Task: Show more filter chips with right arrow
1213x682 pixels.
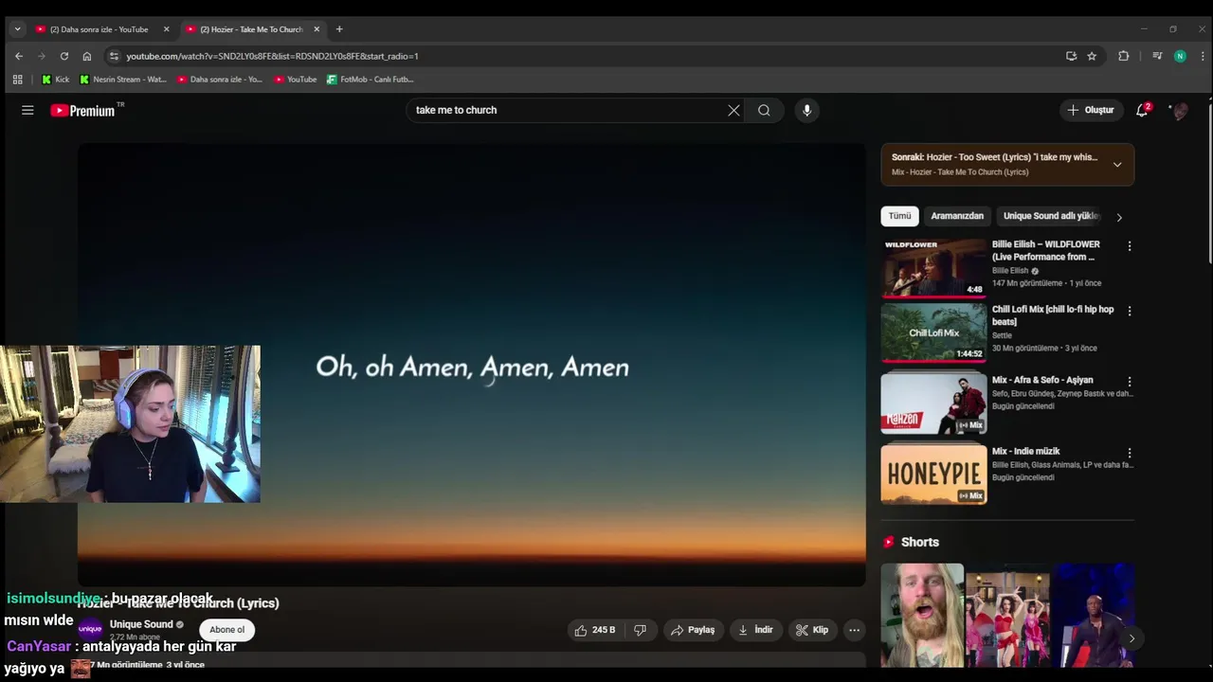Action: tap(1119, 217)
